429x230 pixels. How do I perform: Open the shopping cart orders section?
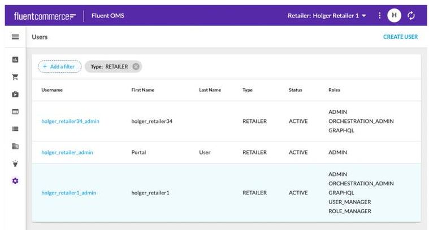click(15, 77)
